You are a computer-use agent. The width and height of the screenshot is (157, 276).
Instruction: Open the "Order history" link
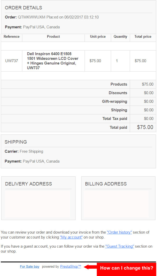[x=119, y=232]
